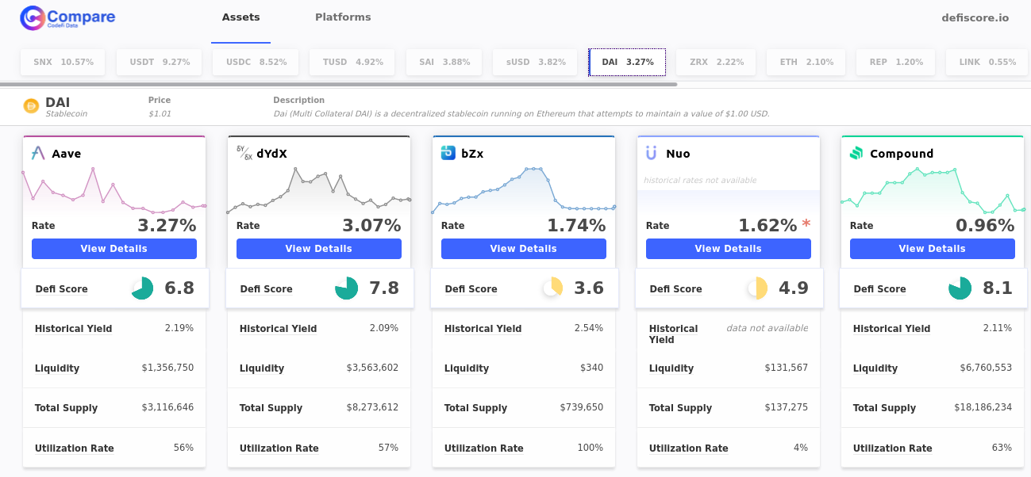Click View Details on the Compound card

click(x=932, y=248)
